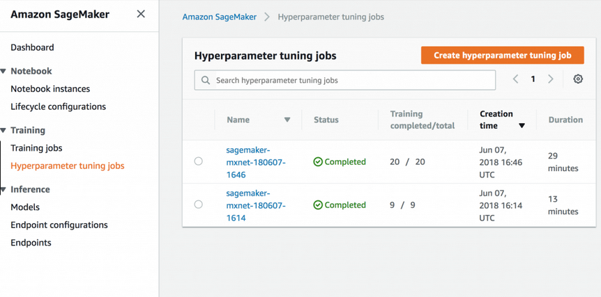Collapse the Notebook section
The width and height of the screenshot is (601, 297).
(x=4, y=71)
